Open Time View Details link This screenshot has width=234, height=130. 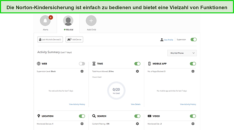(135, 104)
